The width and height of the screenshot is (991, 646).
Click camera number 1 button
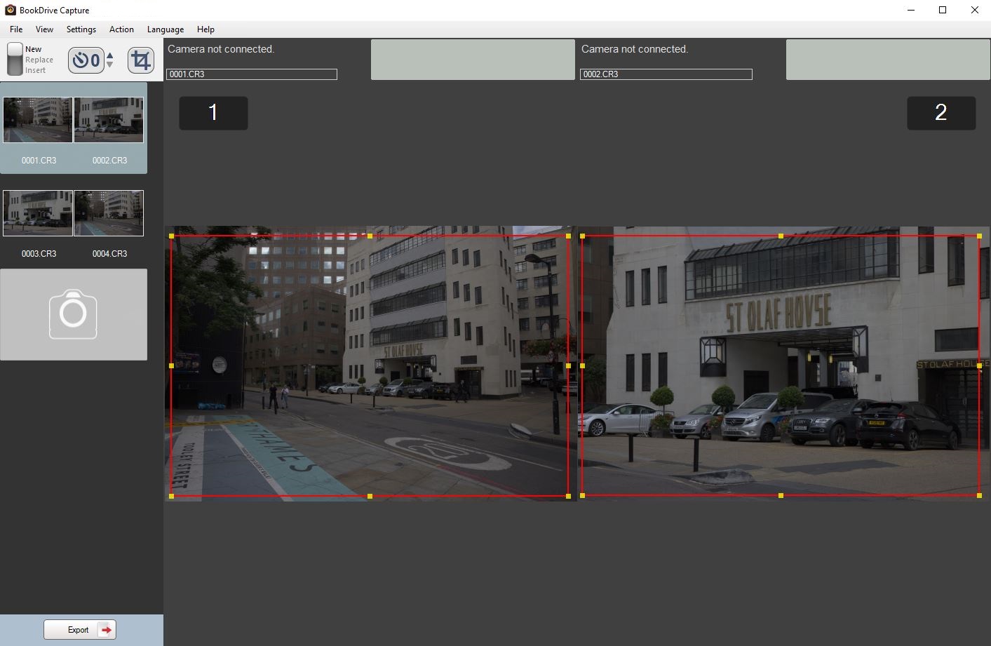click(x=213, y=113)
